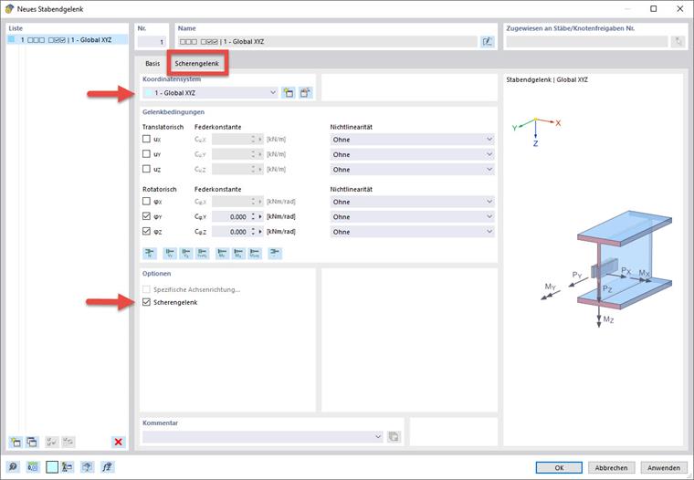Create new hinge item in list

(x=16, y=442)
